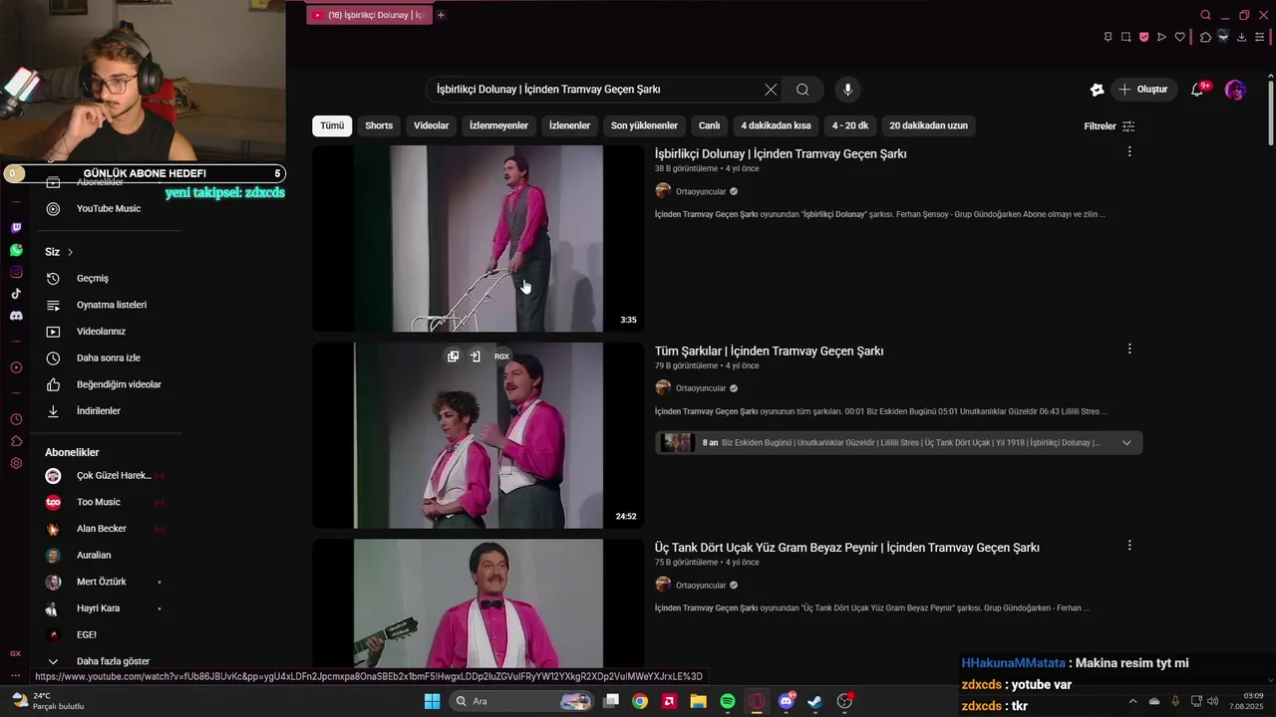Select the 4 dakikadan kısa chip

tap(776, 125)
